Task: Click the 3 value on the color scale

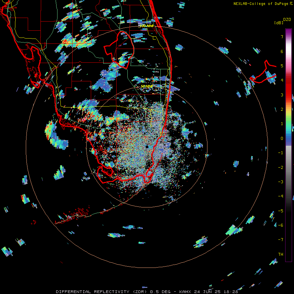Action: (282, 95)
